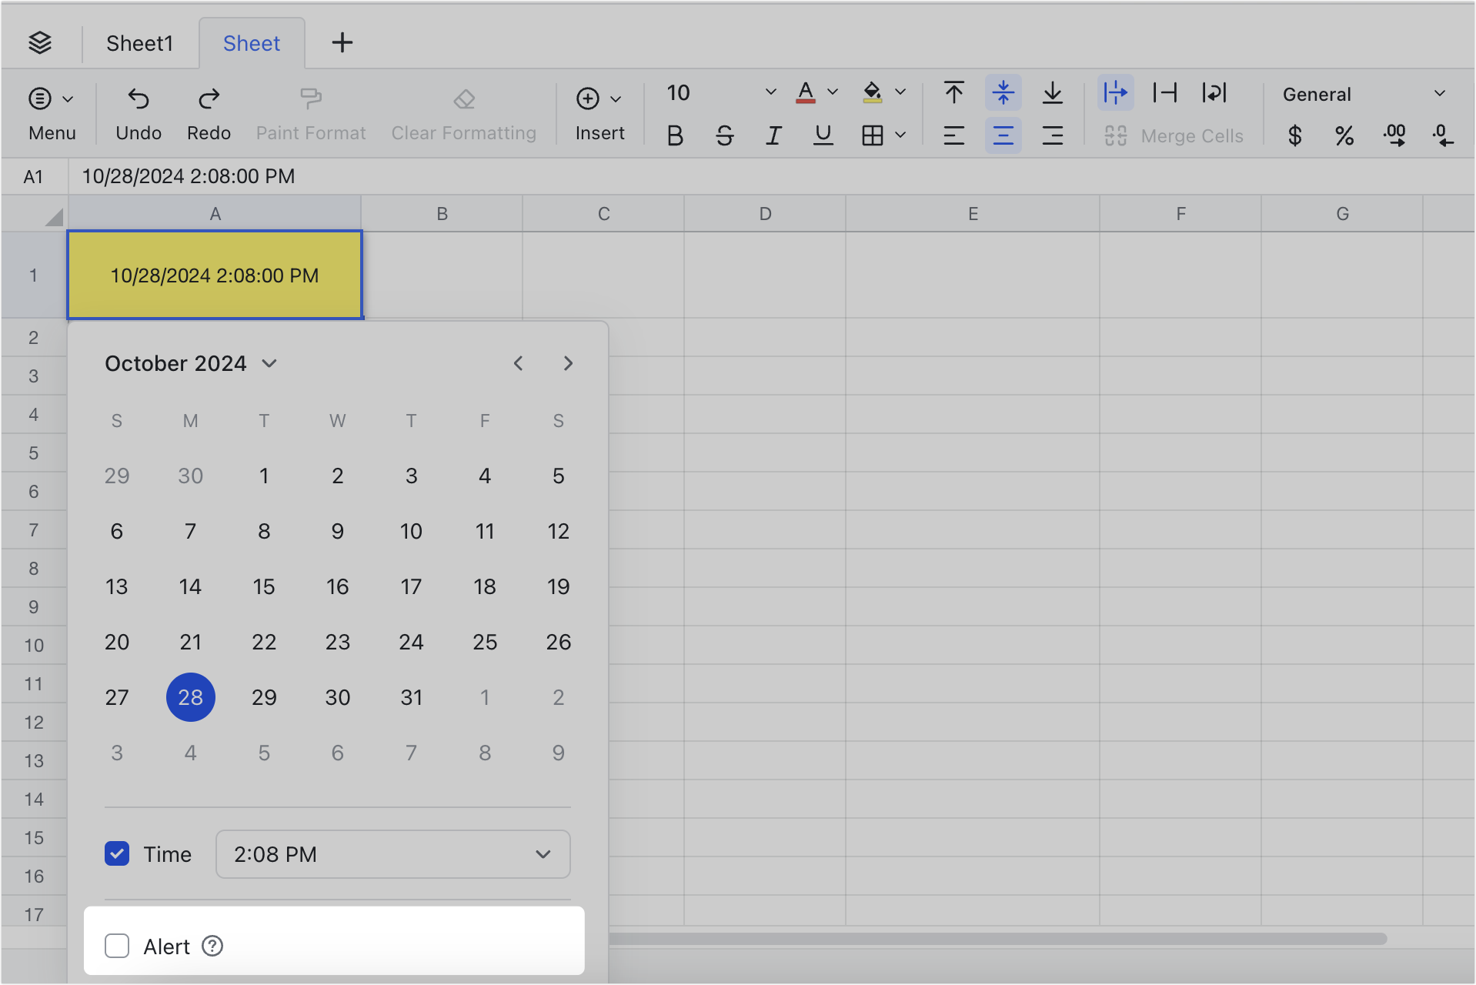1476x985 pixels.
Task: Click the Undo arrow icon
Action: (x=139, y=98)
